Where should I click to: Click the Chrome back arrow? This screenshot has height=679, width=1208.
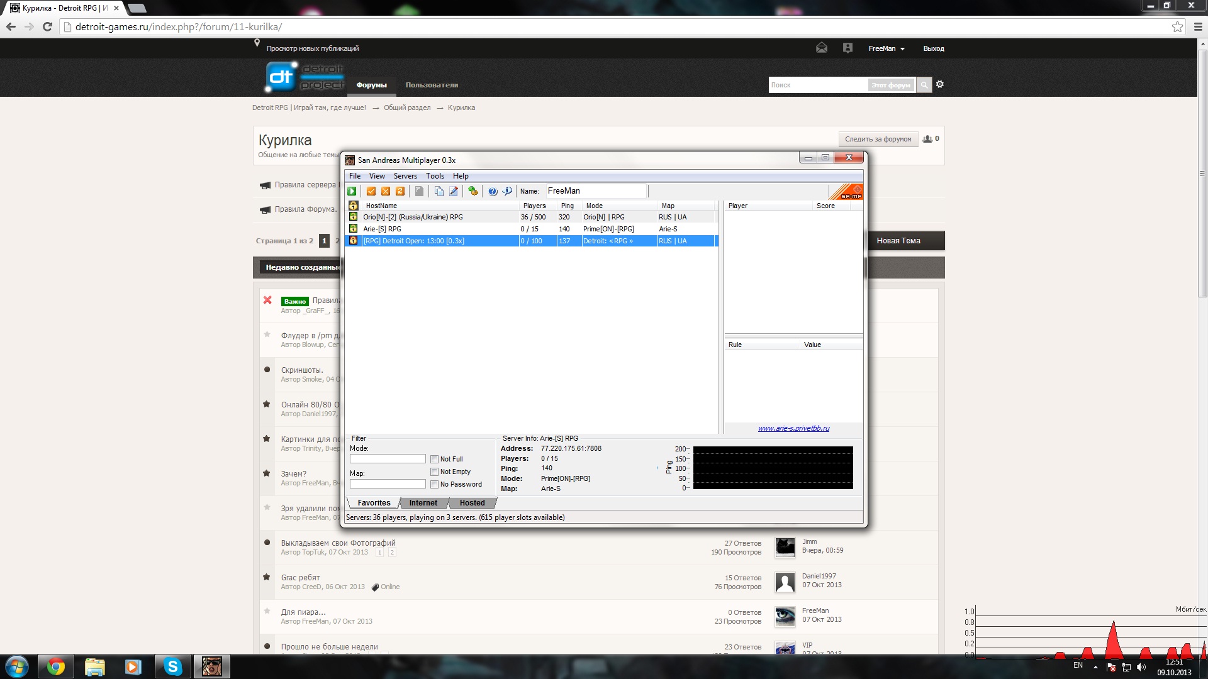[x=11, y=26]
